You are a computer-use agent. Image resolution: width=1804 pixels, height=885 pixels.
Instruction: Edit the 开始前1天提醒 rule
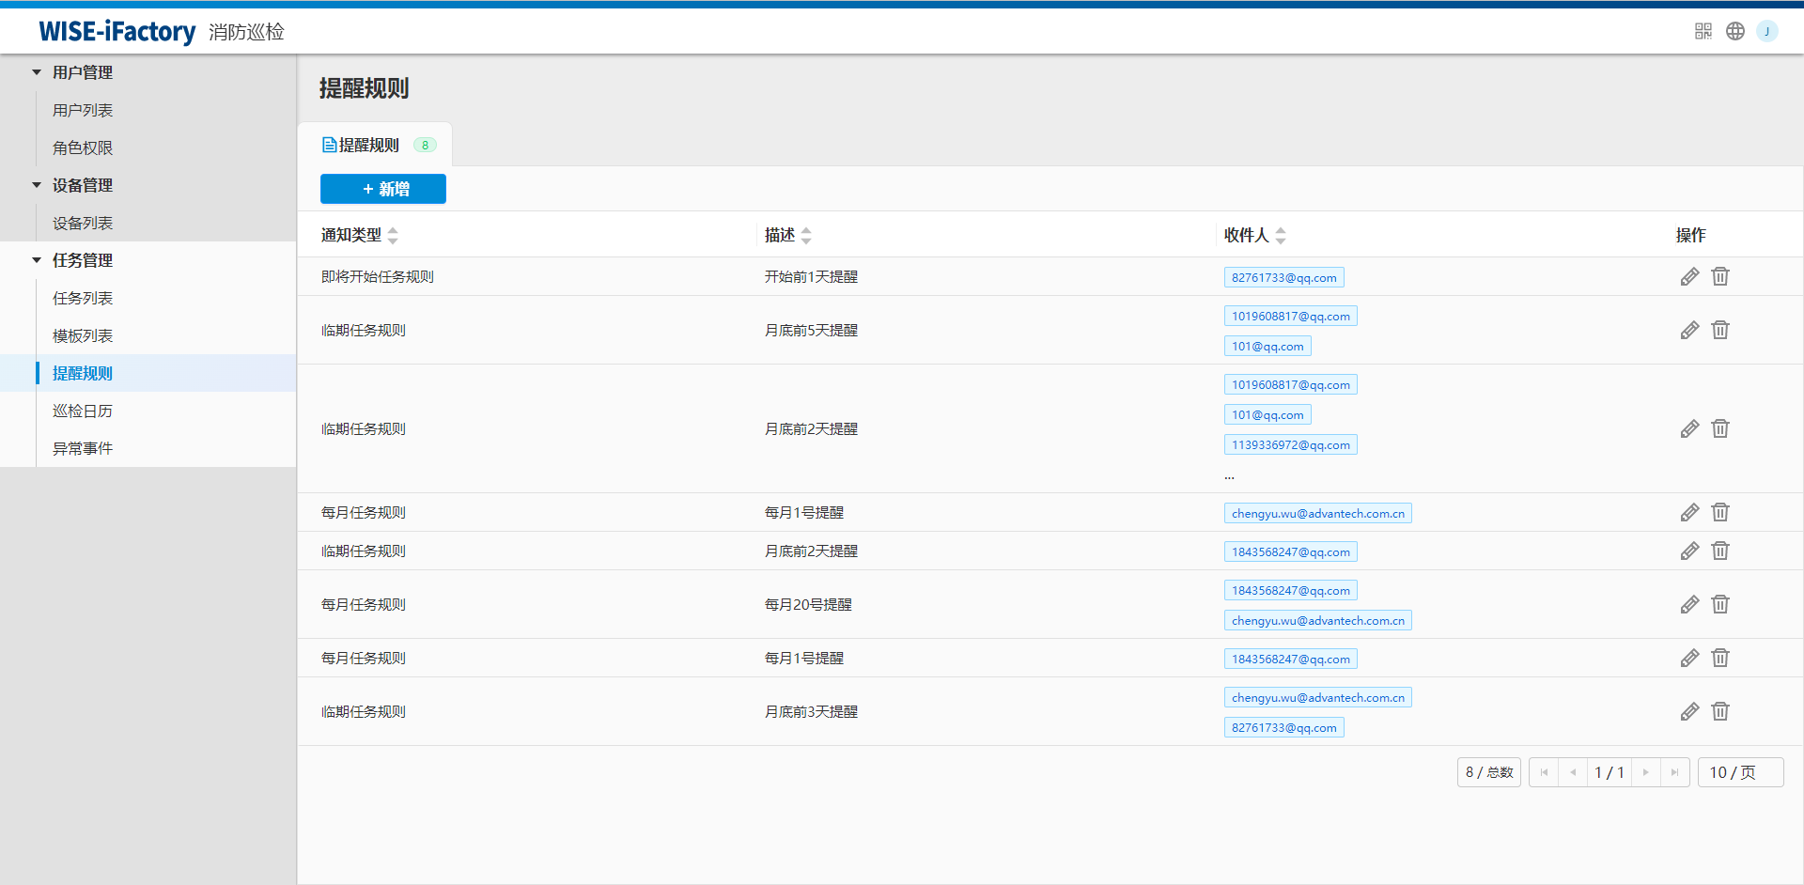[x=1689, y=276]
